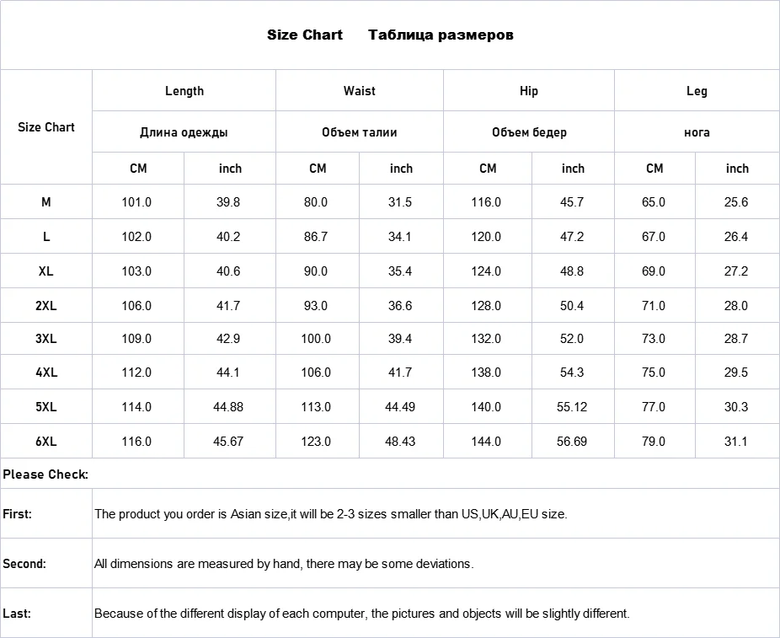Select the L waist CM value 86.7
Image resolution: width=780 pixels, height=638 pixels.
click(x=316, y=237)
